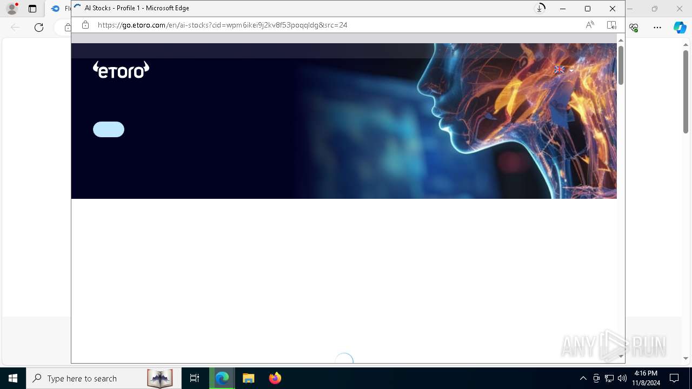Click the taskbar search box
Screen dimensions: 692x389
pyautogui.click(x=103, y=378)
